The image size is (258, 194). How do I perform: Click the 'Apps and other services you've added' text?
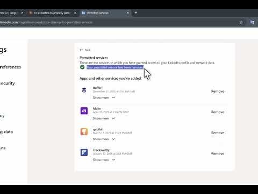point(111,78)
